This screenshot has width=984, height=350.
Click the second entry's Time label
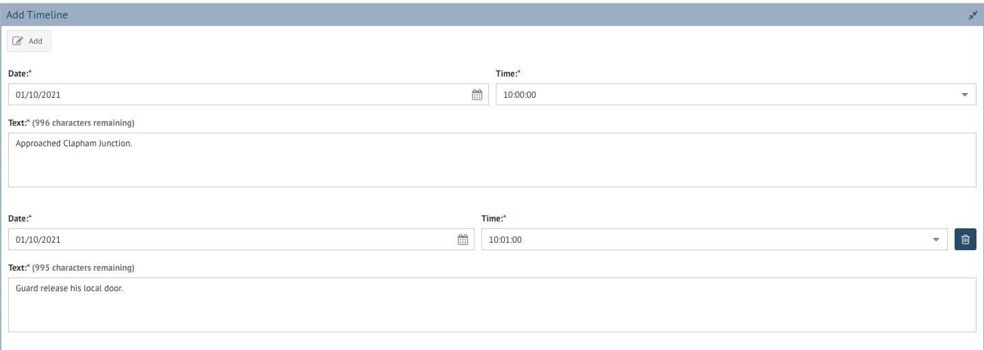(494, 218)
